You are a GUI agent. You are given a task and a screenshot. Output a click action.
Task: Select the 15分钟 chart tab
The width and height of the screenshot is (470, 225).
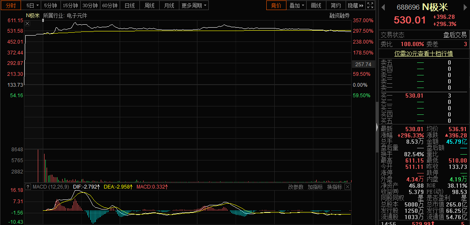pyautogui.click(x=70, y=5)
